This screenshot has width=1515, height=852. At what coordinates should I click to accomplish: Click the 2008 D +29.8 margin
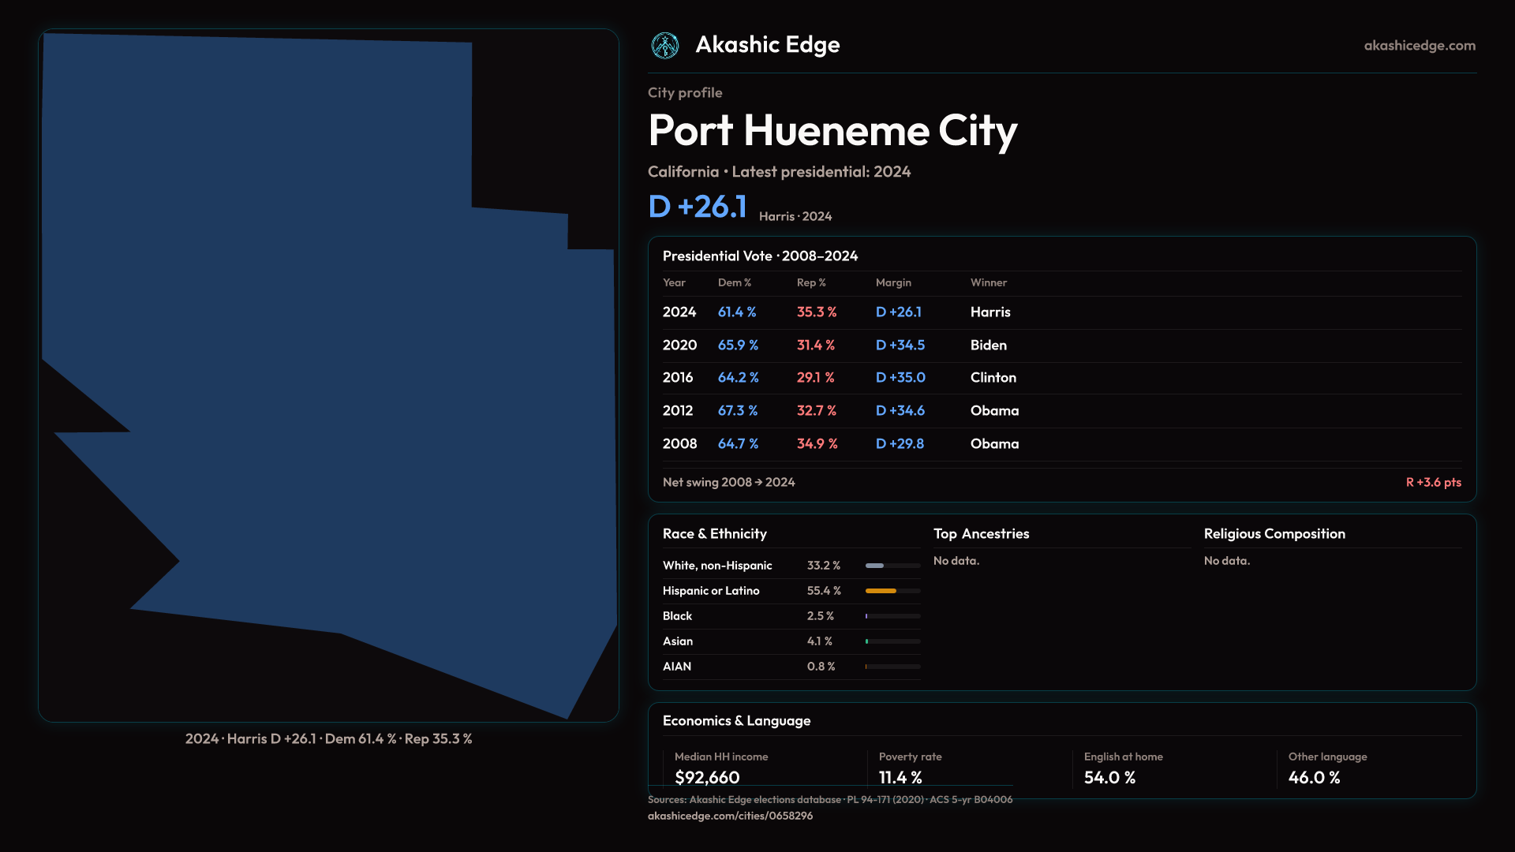pyautogui.click(x=900, y=444)
